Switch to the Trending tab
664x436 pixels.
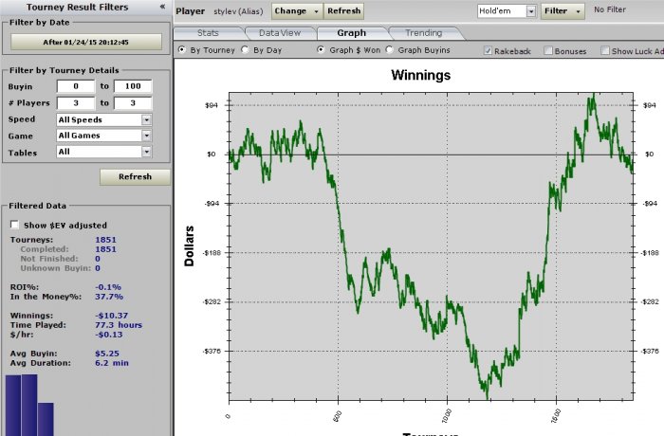click(x=423, y=33)
